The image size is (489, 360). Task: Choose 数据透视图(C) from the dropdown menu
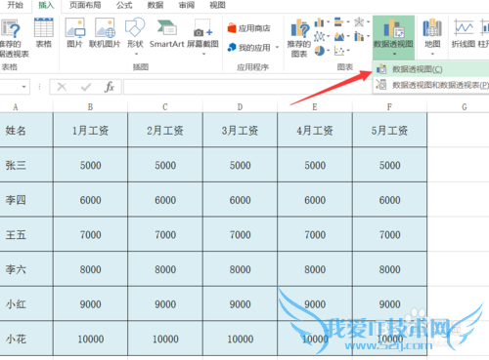point(430,69)
